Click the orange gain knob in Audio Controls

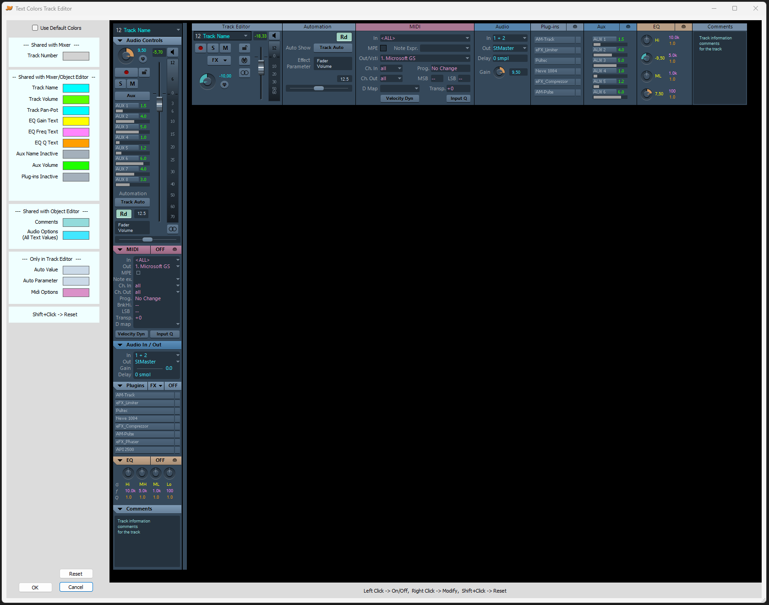(x=126, y=56)
